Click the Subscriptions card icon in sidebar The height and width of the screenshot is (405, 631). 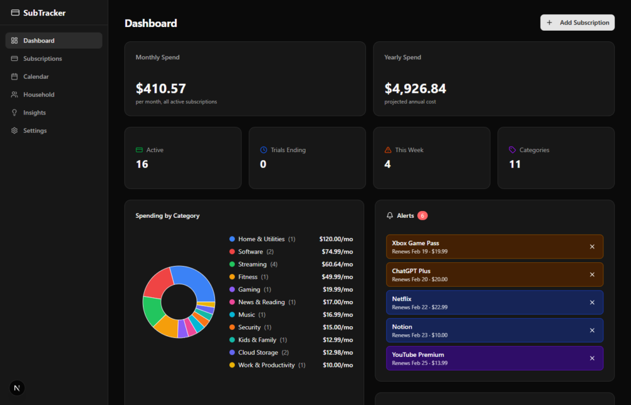pos(15,58)
